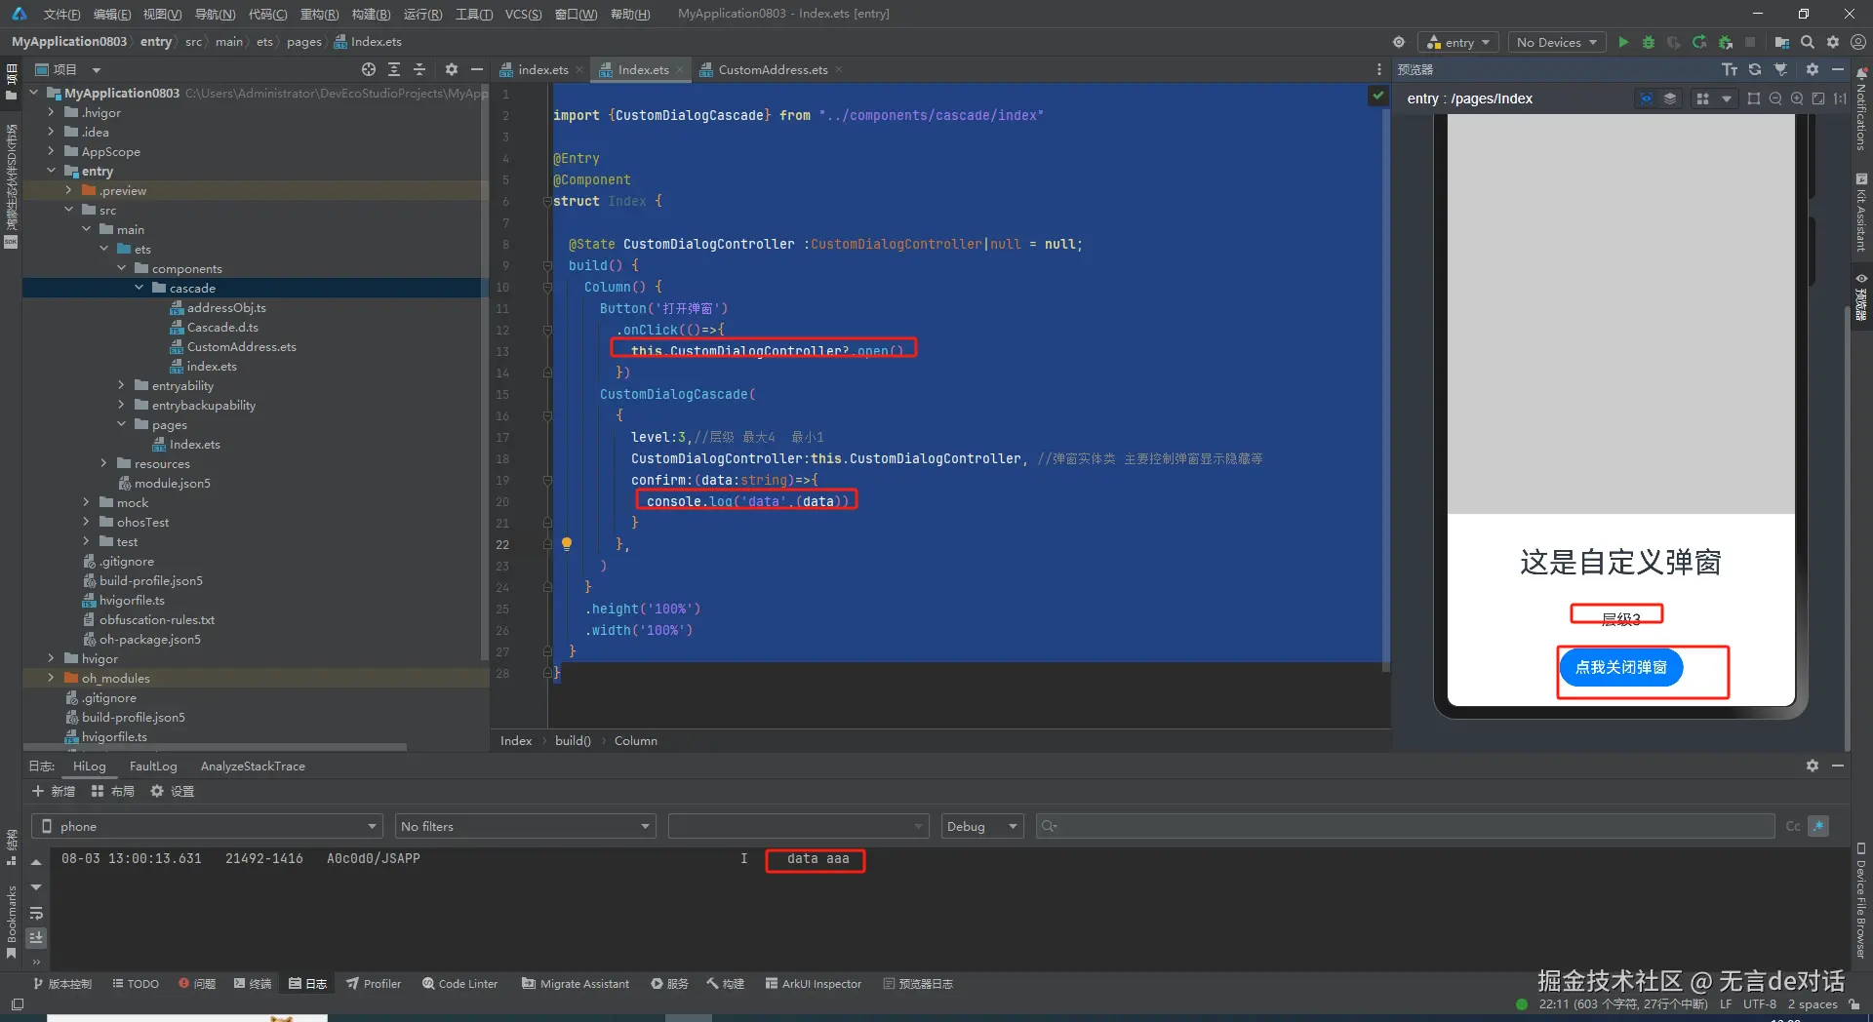Image resolution: width=1873 pixels, height=1022 pixels.
Task: Zoom in on the preview device
Action: point(1797,98)
